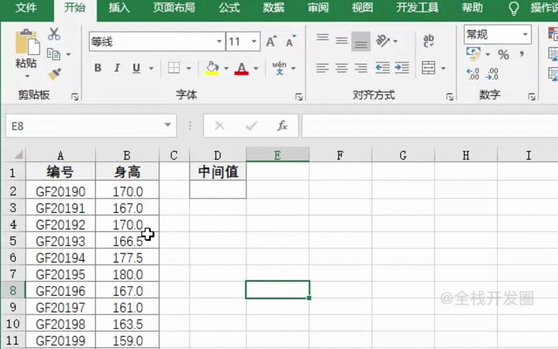Select empty cell below 中间值

[218, 190]
